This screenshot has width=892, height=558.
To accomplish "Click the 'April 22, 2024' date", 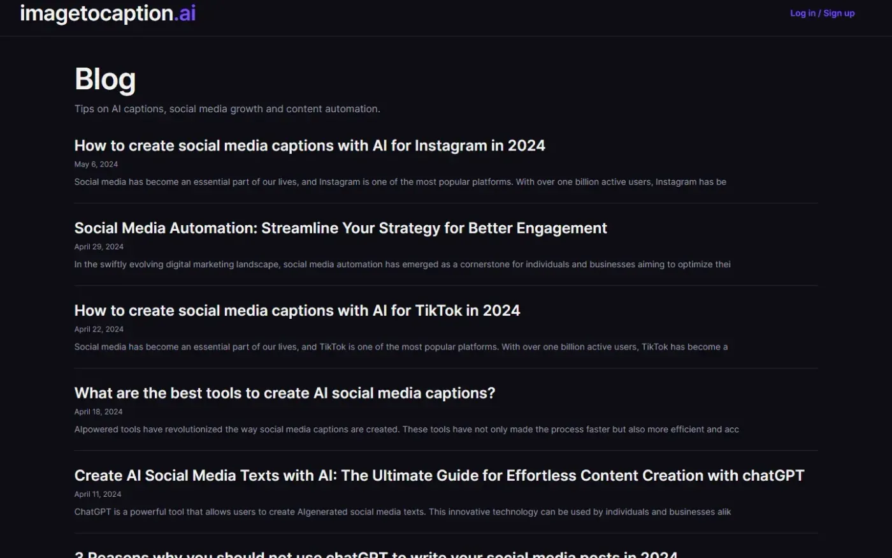I will click(99, 329).
